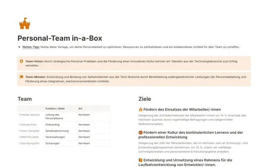268x167 pixels.
Task: Open the Seo Kyung Kim person mention
Action: (29, 143)
